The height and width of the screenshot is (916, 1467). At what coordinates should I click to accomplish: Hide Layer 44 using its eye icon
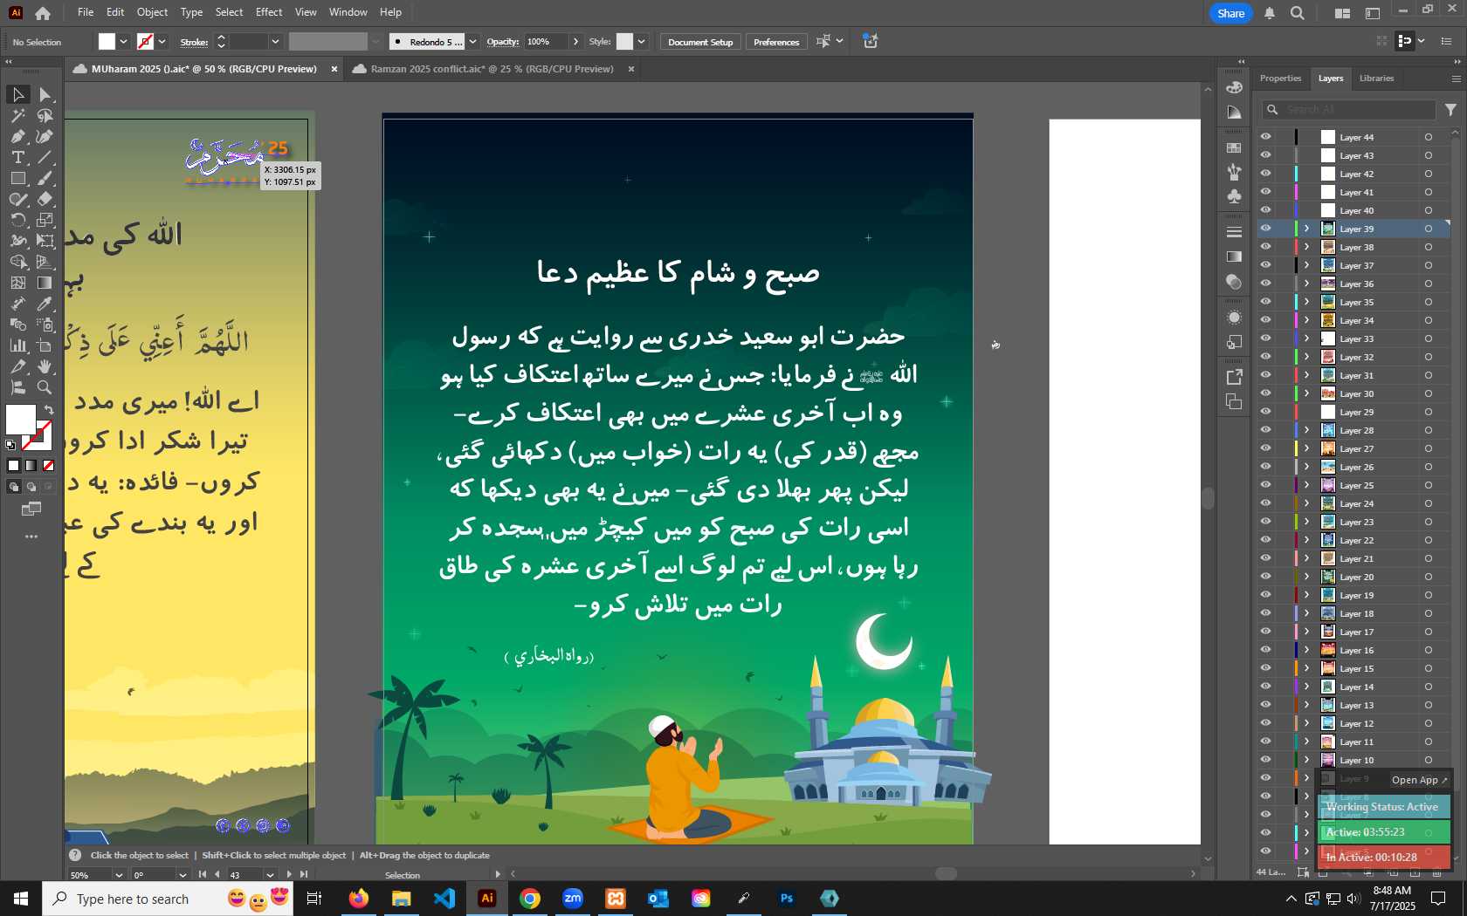coord(1265,137)
